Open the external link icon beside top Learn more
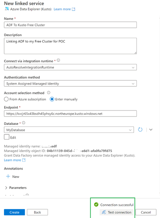 74,9
